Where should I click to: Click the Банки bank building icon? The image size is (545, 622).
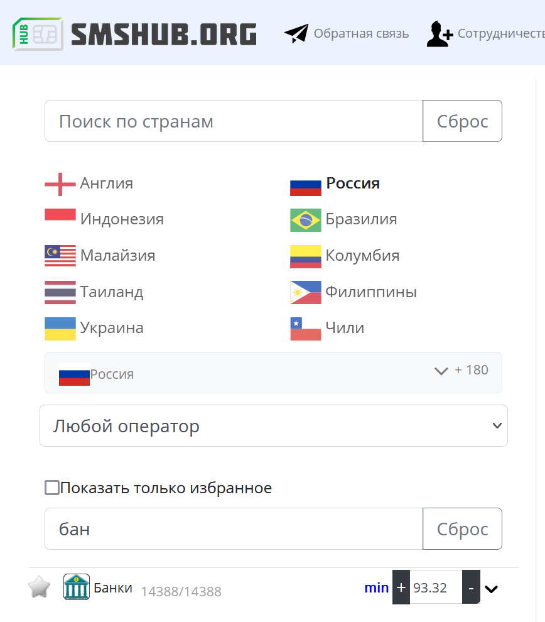77,587
